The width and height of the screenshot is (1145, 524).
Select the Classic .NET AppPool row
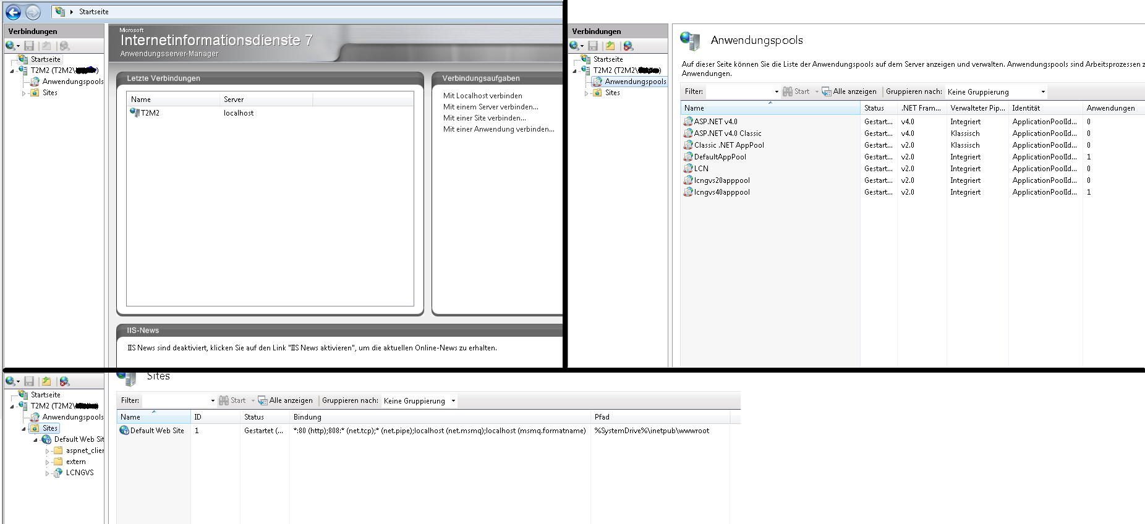(x=729, y=145)
